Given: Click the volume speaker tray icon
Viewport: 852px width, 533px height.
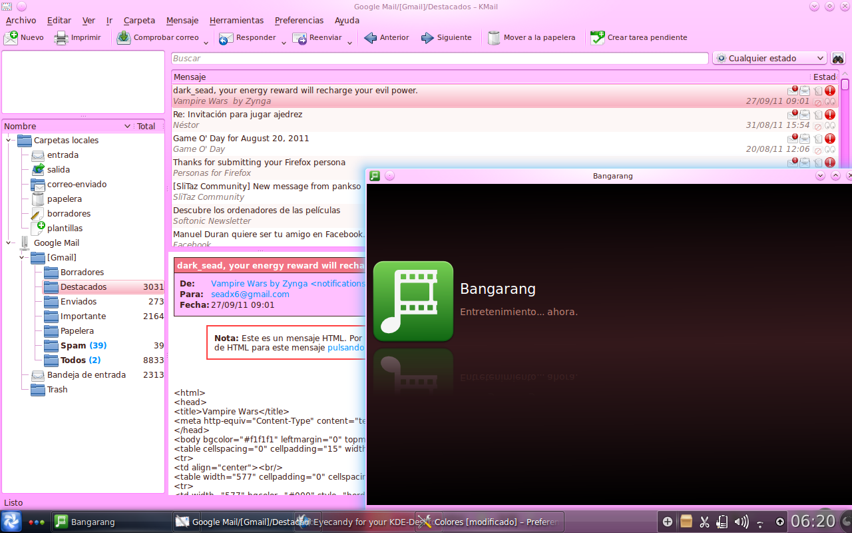Looking at the screenshot, I should 741,522.
